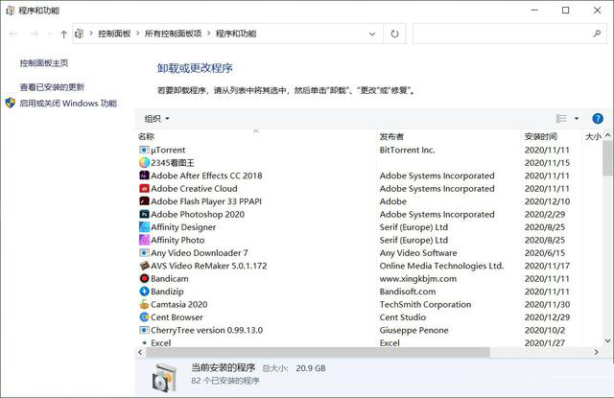Click the refresh button beside address bar
Screen dimensions: 614x398
coord(394,34)
